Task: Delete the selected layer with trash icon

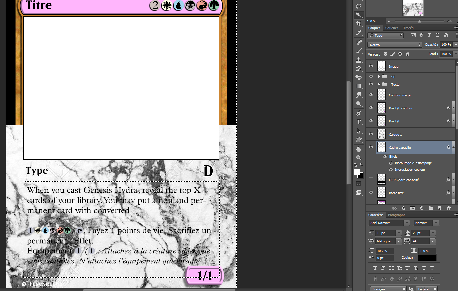Action: 449,208
